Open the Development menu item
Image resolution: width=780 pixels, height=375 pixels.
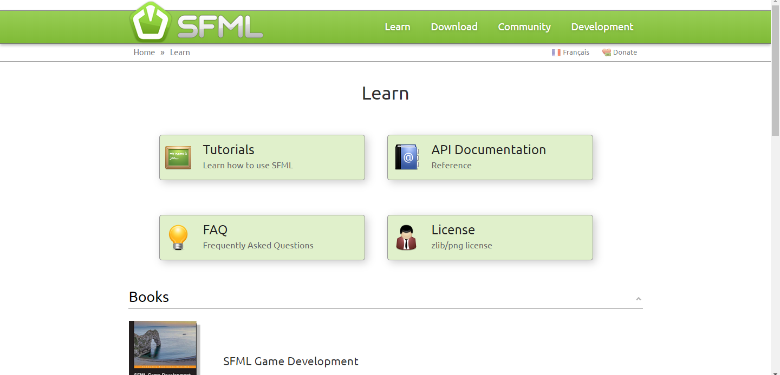pos(602,27)
